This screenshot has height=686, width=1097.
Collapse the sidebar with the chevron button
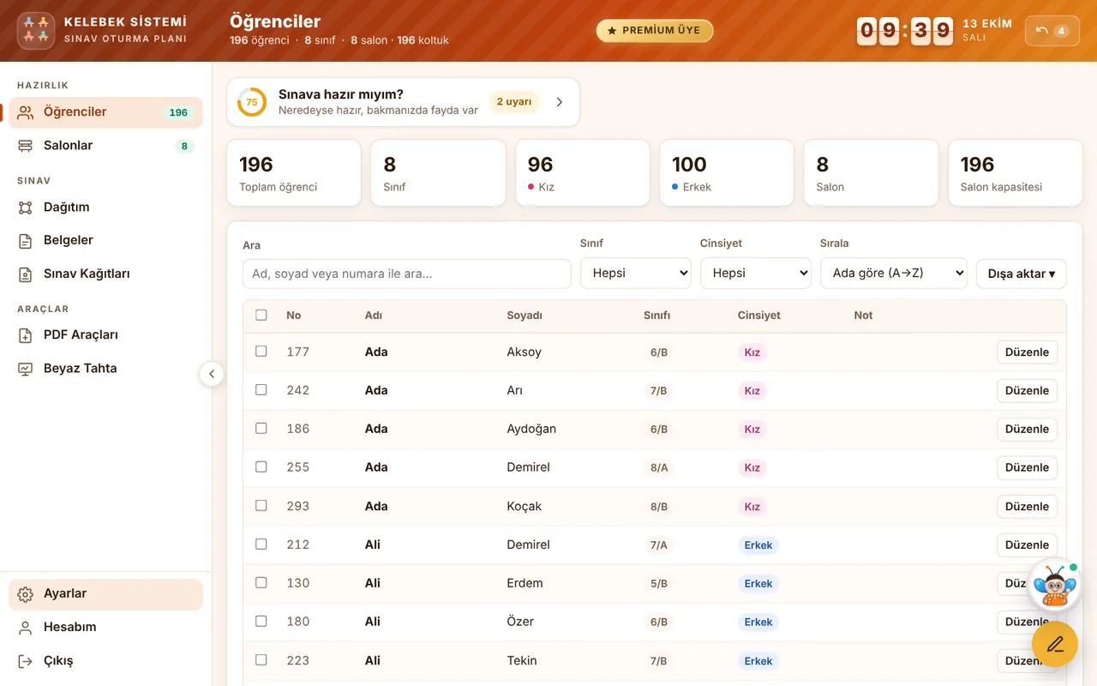[x=212, y=374]
